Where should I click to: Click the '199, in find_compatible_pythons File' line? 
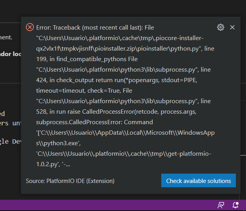tap(87, 59)
